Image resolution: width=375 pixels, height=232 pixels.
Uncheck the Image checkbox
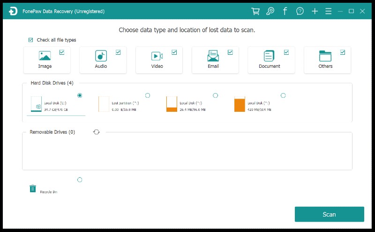62,52
